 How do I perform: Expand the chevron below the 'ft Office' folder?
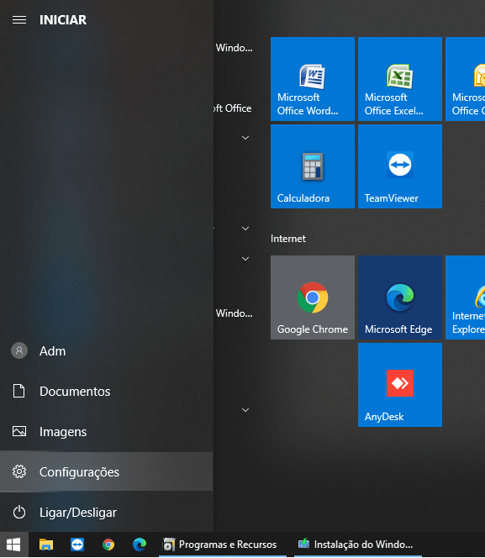(245, 138)
